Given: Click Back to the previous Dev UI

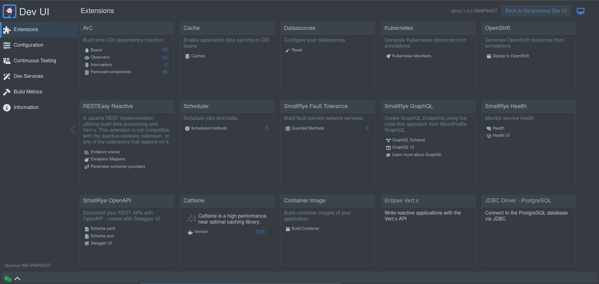Looking at the screenshot, I should [536, 11].
